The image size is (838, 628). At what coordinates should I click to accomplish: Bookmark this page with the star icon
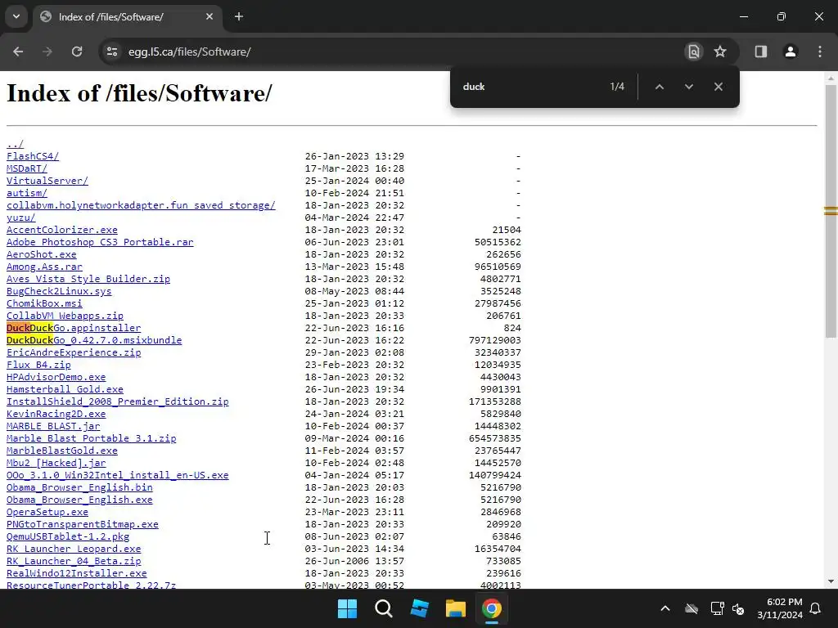[x=720, y=52]
